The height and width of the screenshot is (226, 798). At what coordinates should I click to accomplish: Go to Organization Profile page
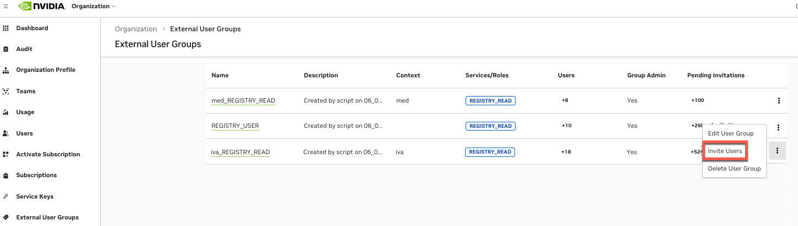point(46,70)
